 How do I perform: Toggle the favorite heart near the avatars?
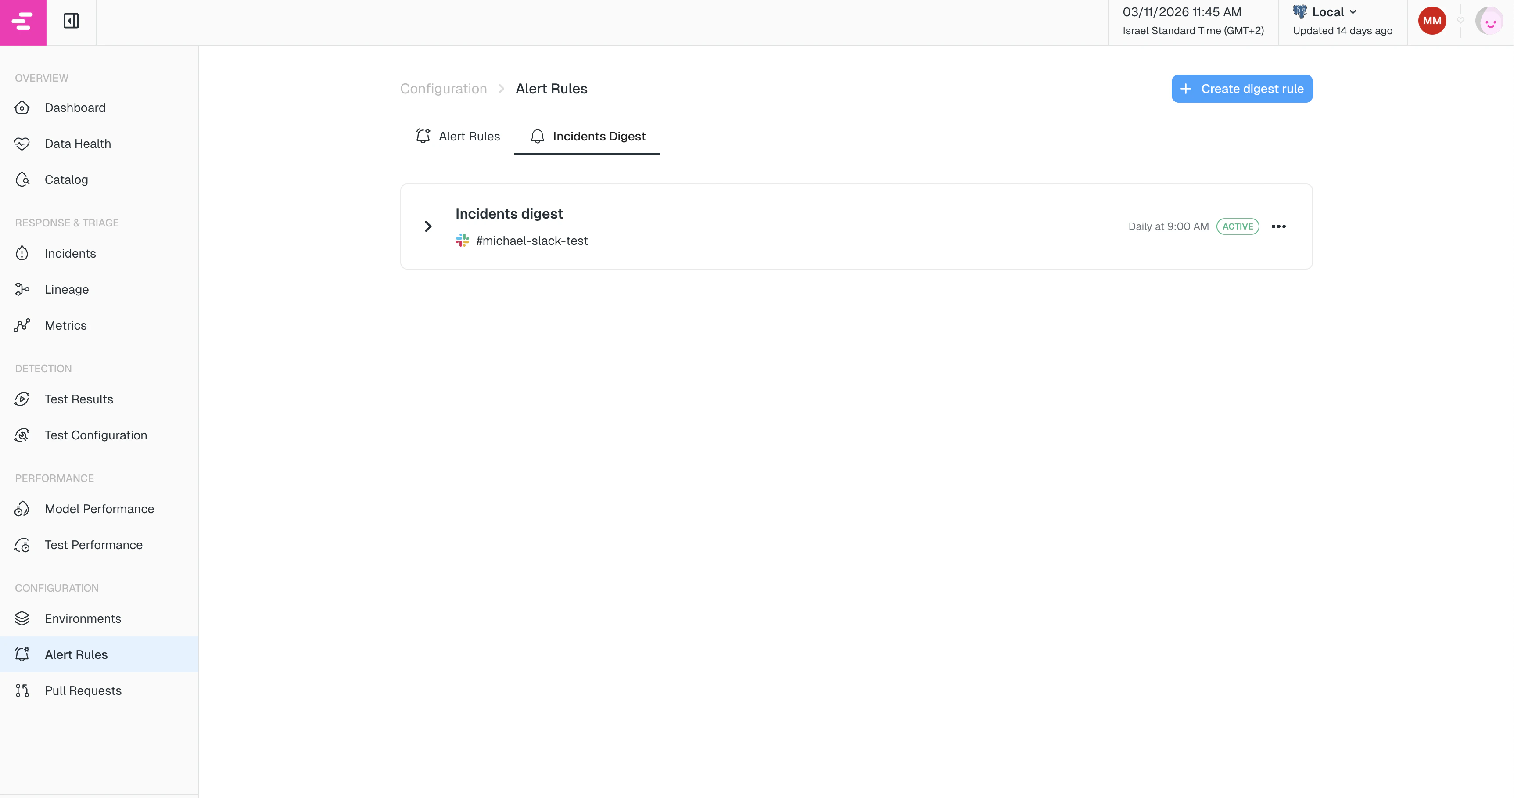pyautogui.click(x=1460, y=19)
